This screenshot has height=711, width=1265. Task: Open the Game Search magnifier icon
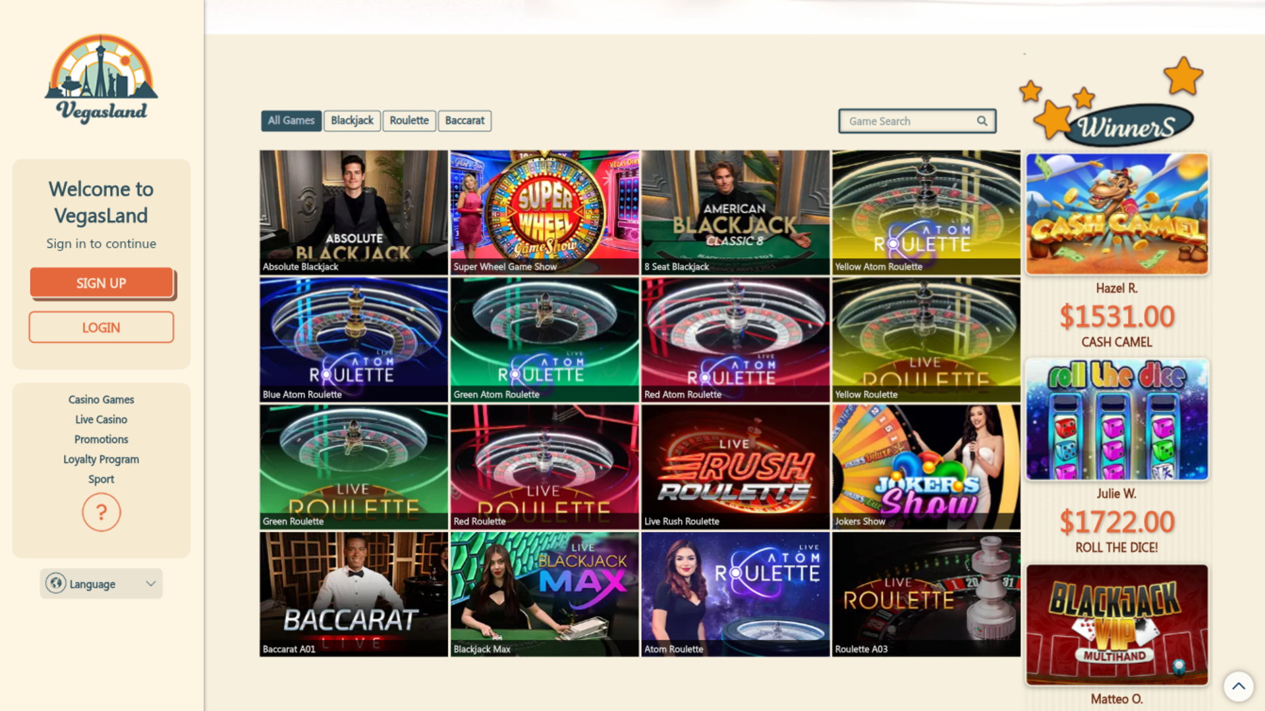coord(982,120)
